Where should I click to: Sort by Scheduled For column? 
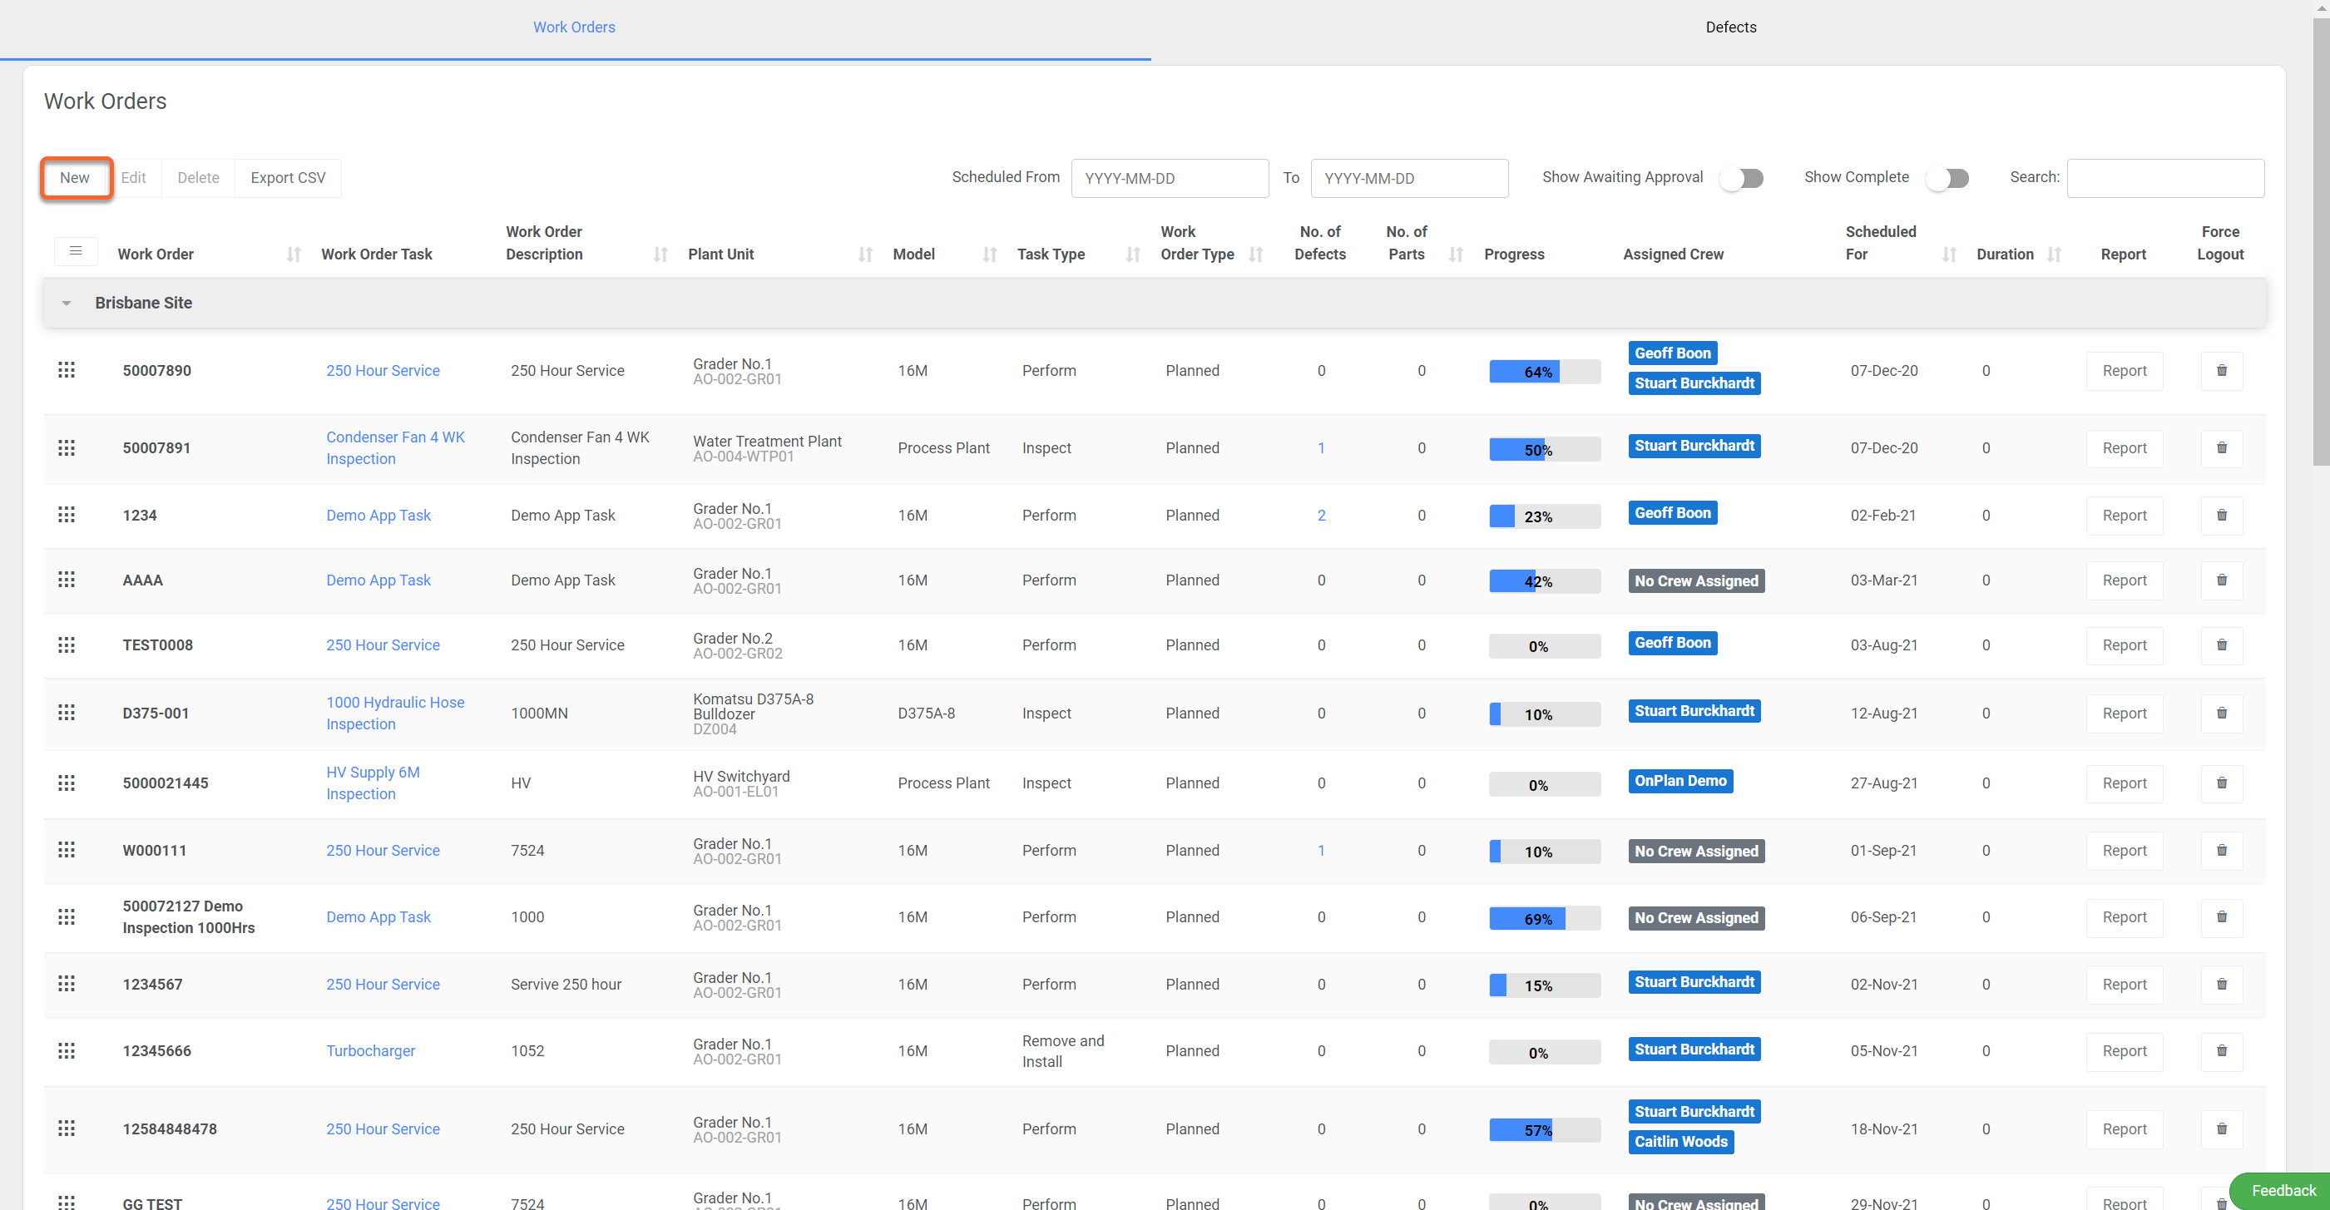tap(1948, 255)
